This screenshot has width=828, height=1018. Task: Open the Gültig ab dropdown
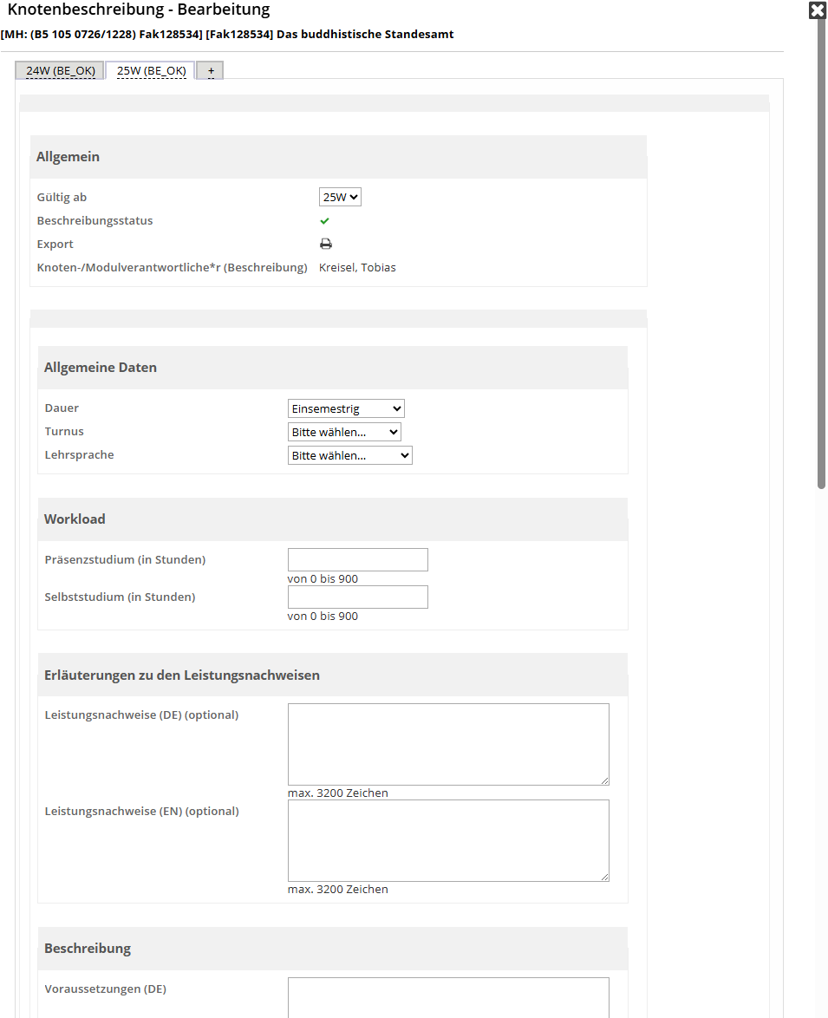pos(340,198)
